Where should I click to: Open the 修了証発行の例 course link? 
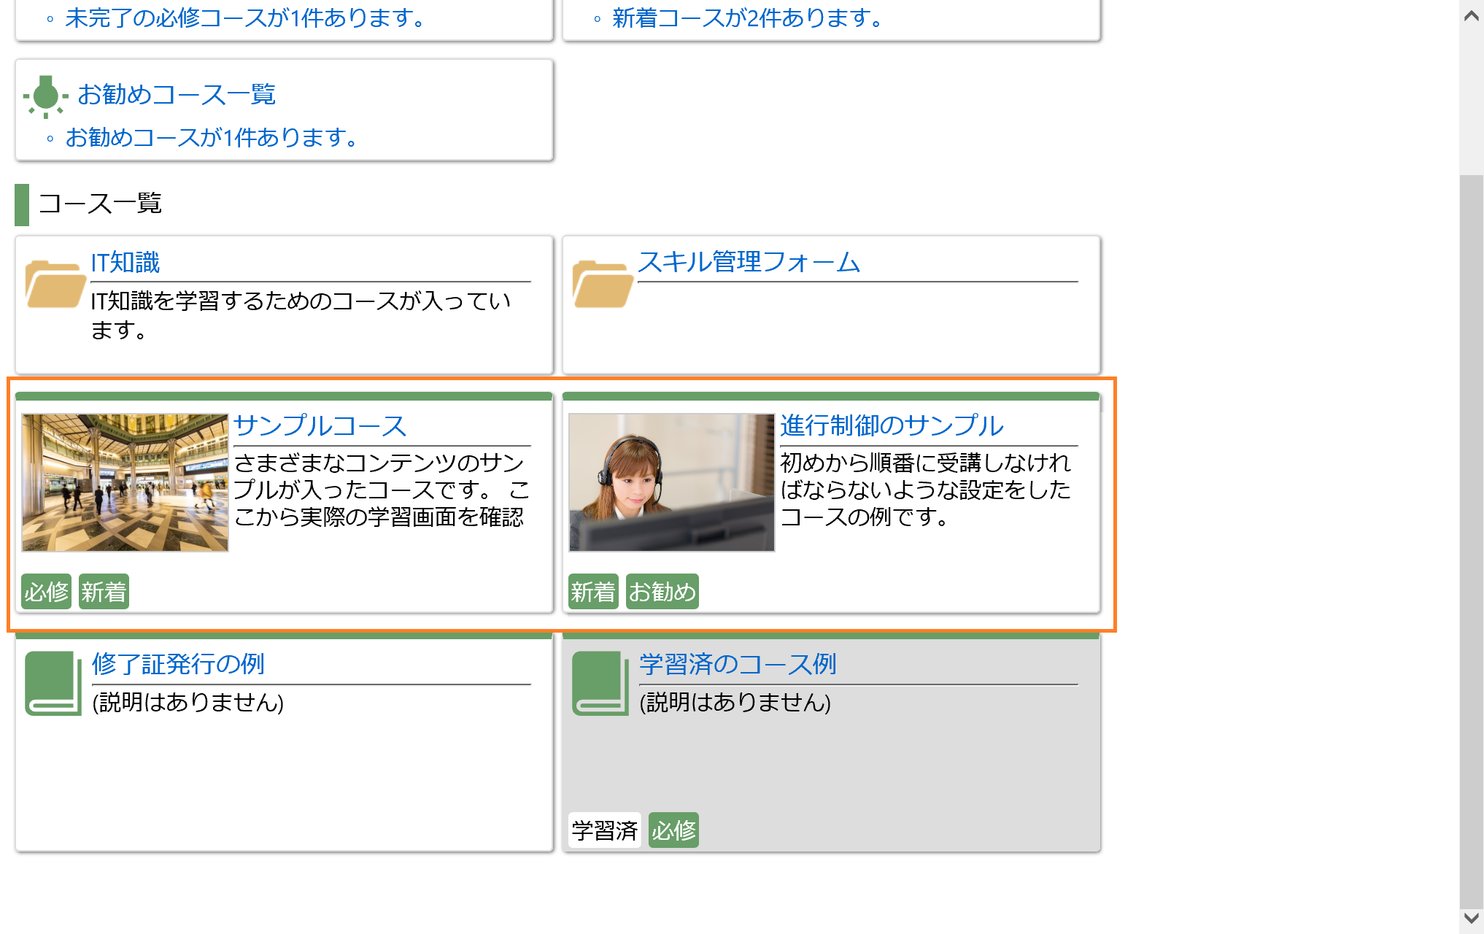178,664
